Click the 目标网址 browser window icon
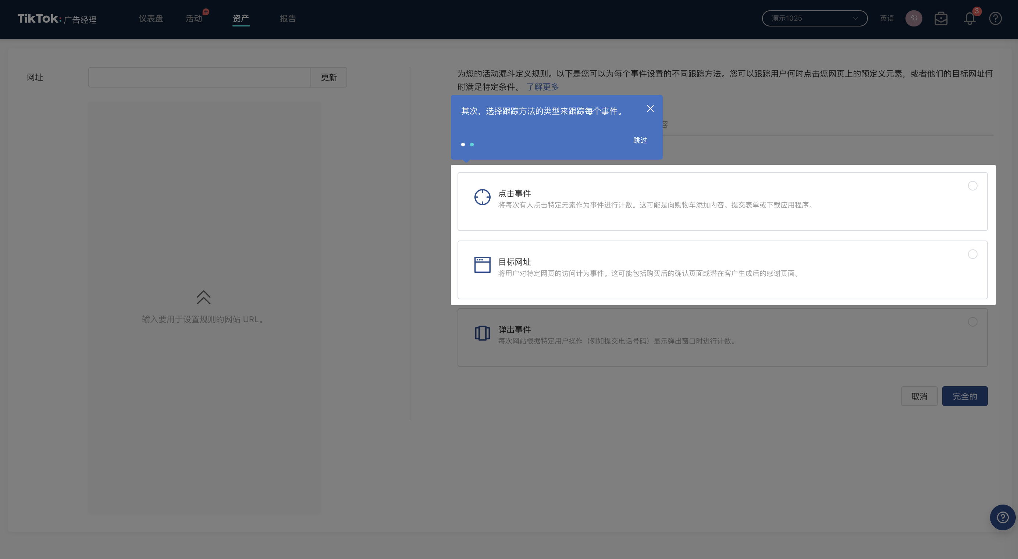The image size is (1018, 559). coord(482,265)
